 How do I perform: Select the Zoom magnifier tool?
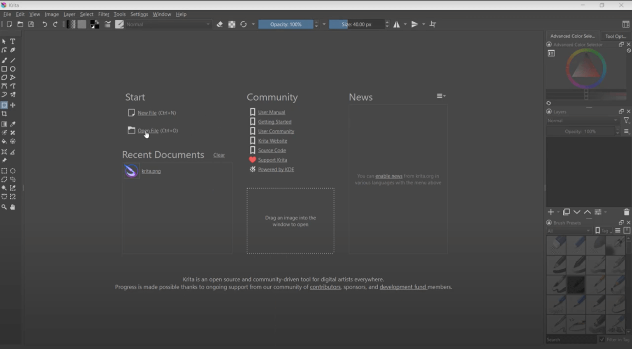pyautogui.click(x=4, y=207)
